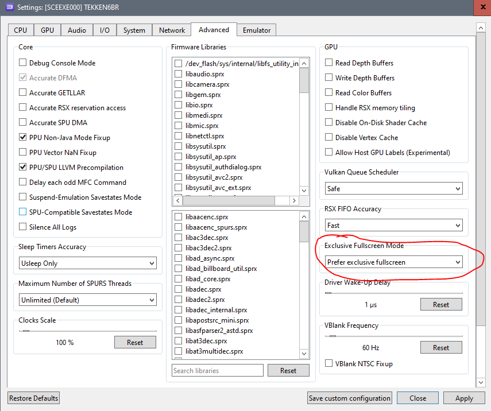Enable VBlank NTSC Fixup
This screenshot has height=411, width=491.
329,364
